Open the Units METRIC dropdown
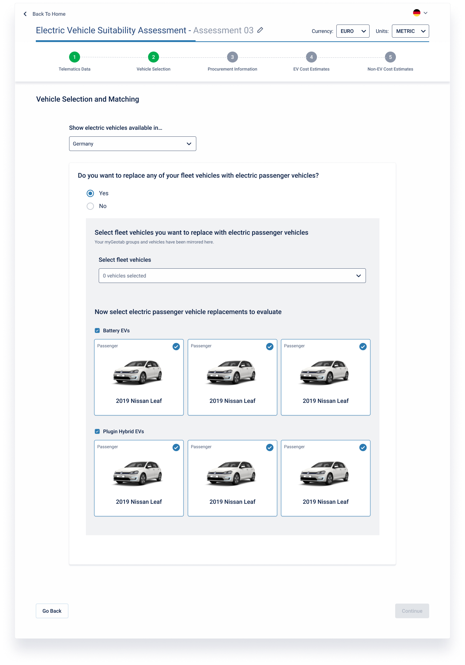This screenshot has width=465, height=665. [x=410, y=31]
